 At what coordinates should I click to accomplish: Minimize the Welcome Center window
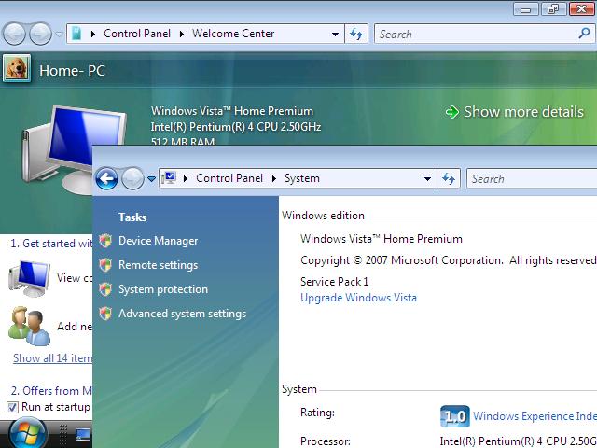click(x=526, y=8)
